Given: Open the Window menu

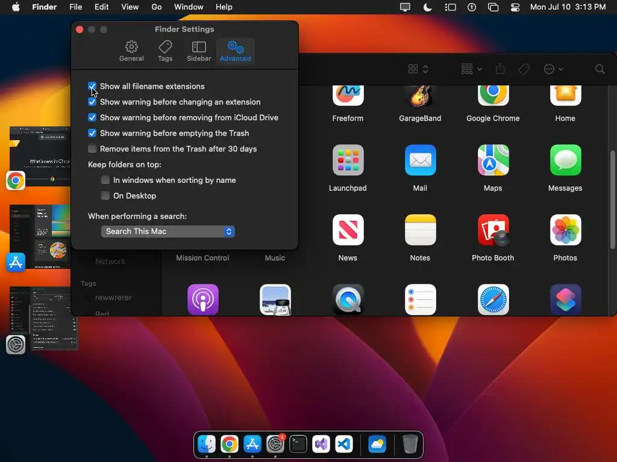Looking at the screenshot, I should tap(189, 7).
